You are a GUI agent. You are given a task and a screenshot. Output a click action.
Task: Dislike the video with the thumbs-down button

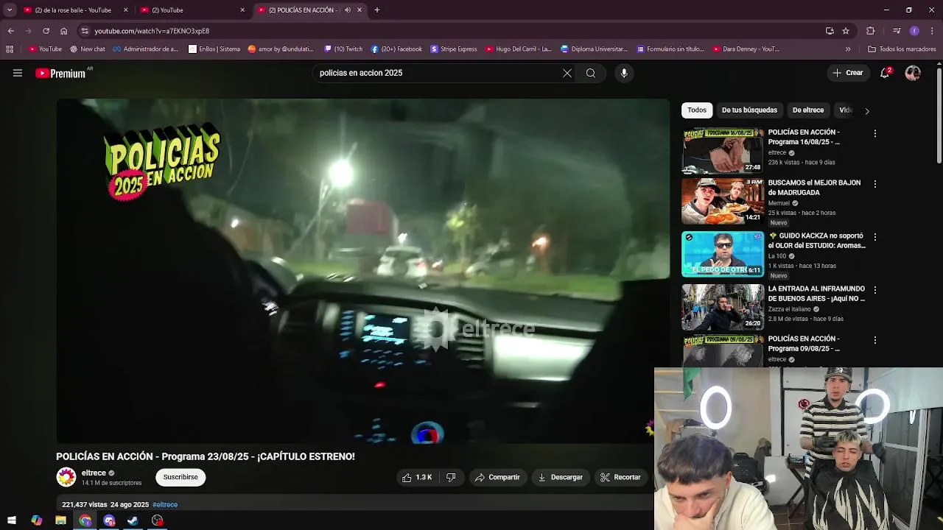(x=451, y=477)
